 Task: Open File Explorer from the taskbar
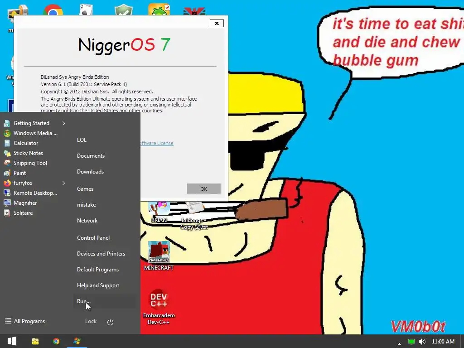[35, 341]
